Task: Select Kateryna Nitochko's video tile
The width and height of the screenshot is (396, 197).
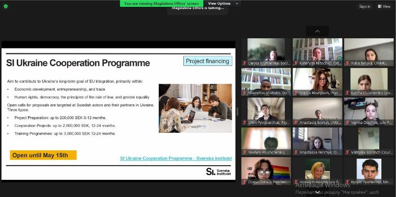Action: (318, 52)
